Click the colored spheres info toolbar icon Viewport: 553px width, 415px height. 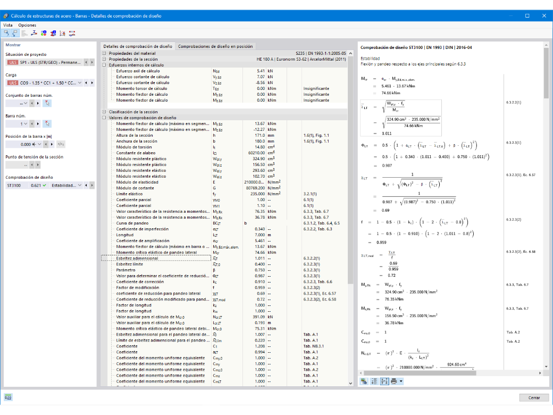point(44,33)
